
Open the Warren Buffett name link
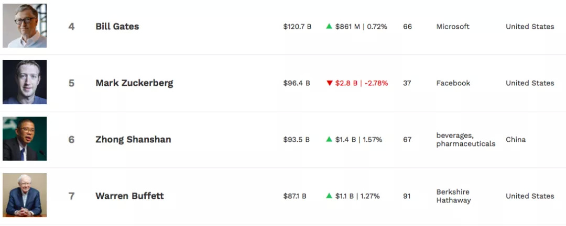129,196
